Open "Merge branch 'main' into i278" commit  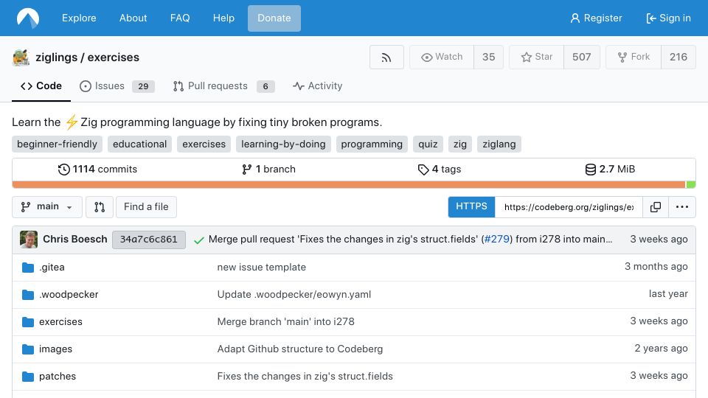coord(286,322)
